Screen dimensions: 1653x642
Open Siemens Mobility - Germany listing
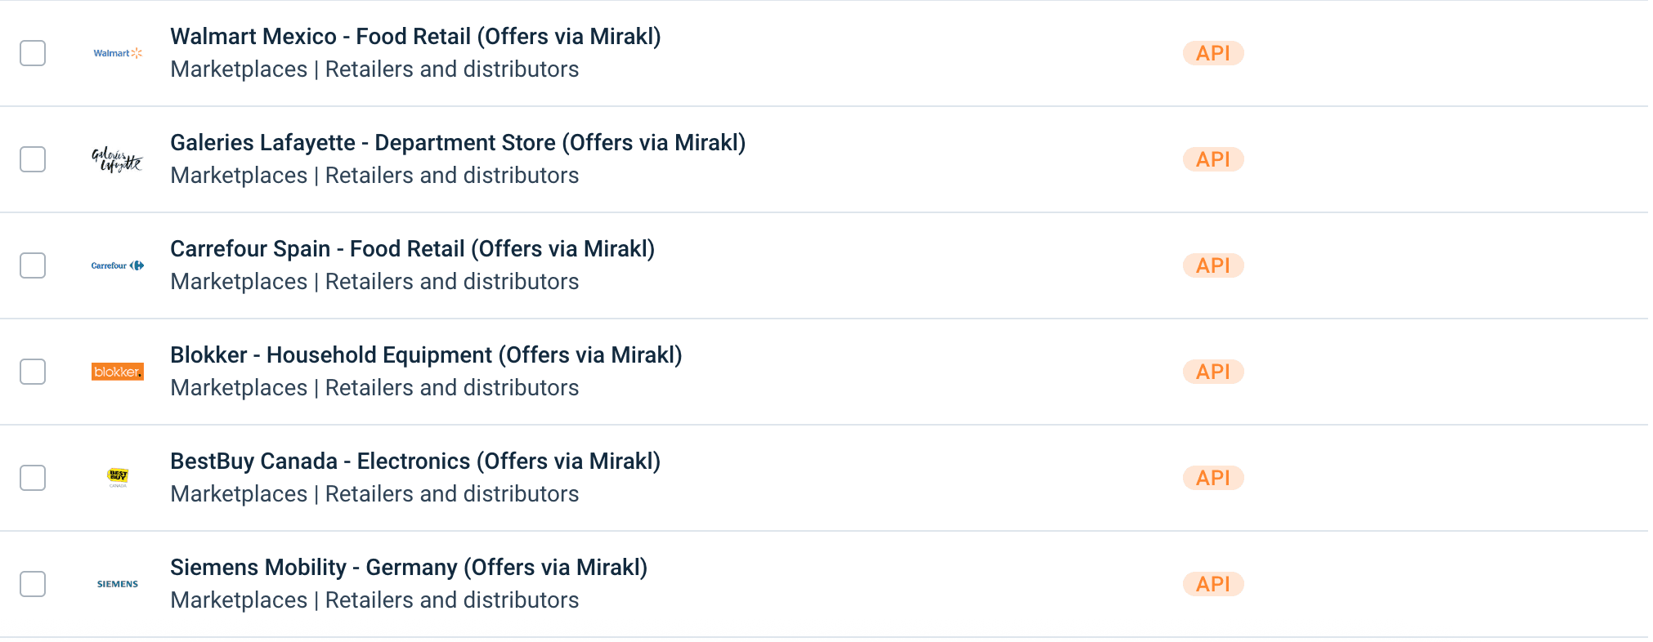[409, 568]
